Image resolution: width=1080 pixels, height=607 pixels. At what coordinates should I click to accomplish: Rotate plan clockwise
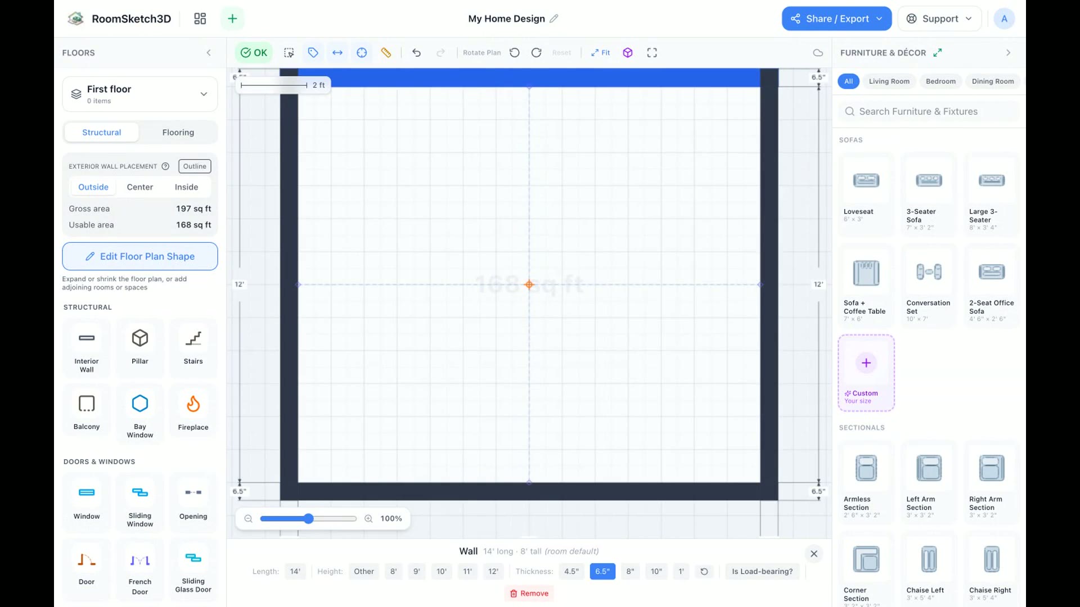536,52
